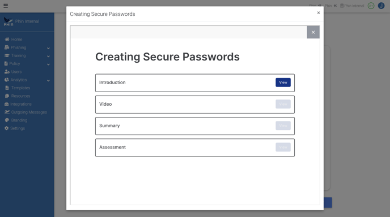Click the Home house icon in sidebar

point(7,39)
